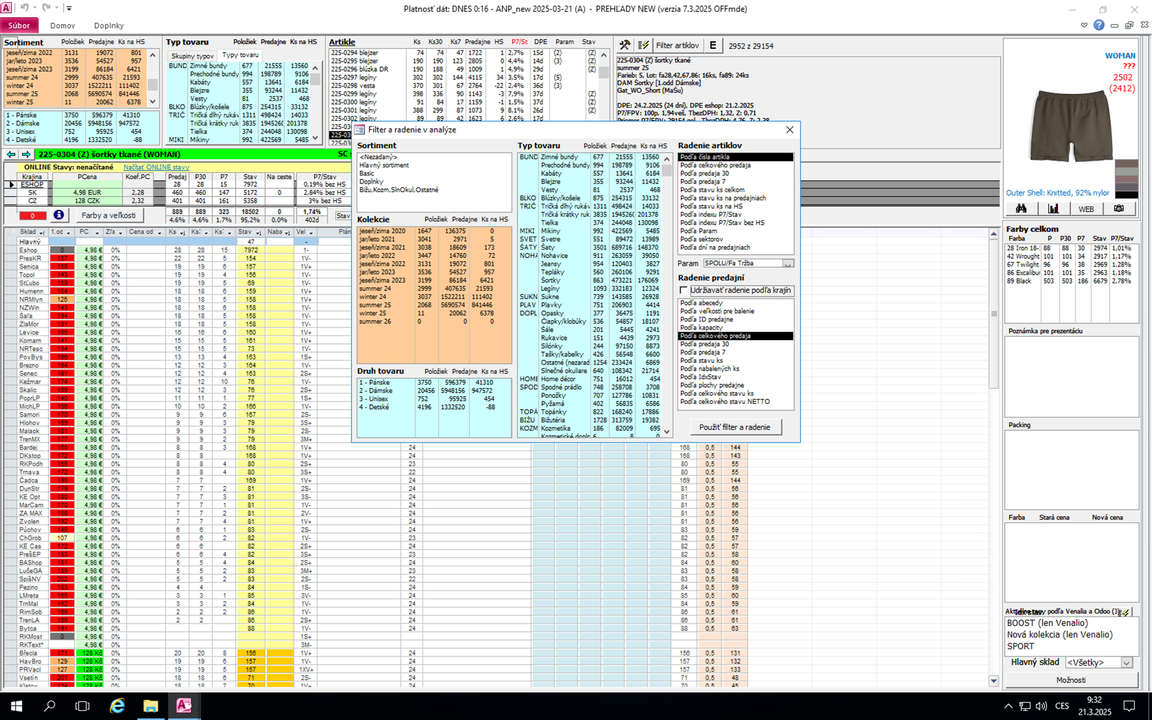1152x720 pixels.
Task: Go to previous article with left arrow
Action: coord(11,154)
